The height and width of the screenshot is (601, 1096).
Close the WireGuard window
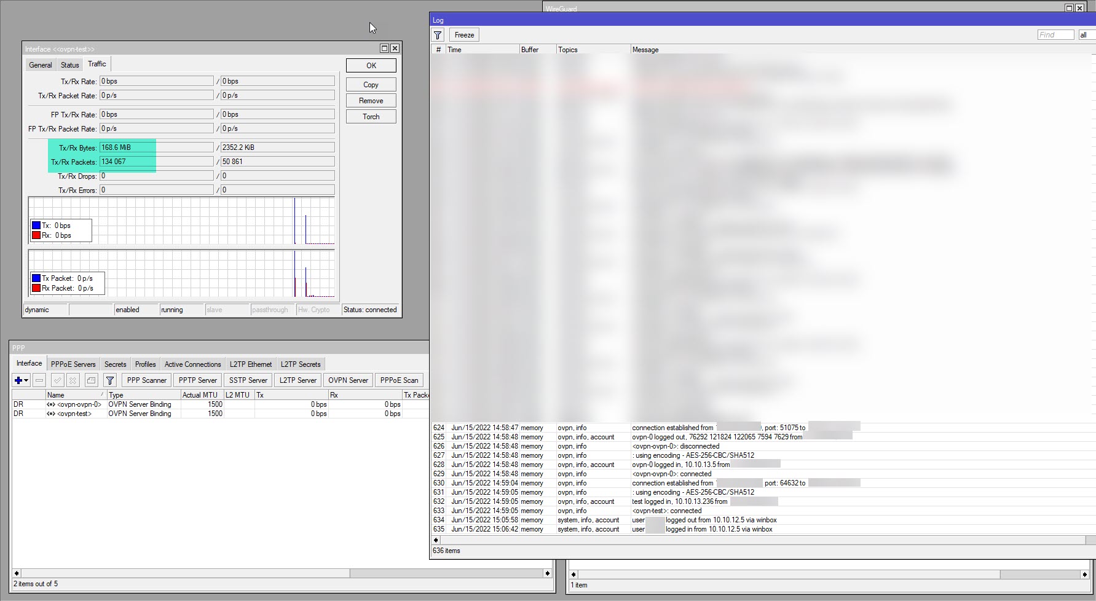[x=1079, y=8]
